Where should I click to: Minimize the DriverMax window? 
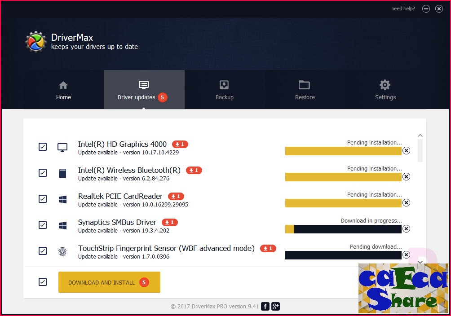(426, 9)
